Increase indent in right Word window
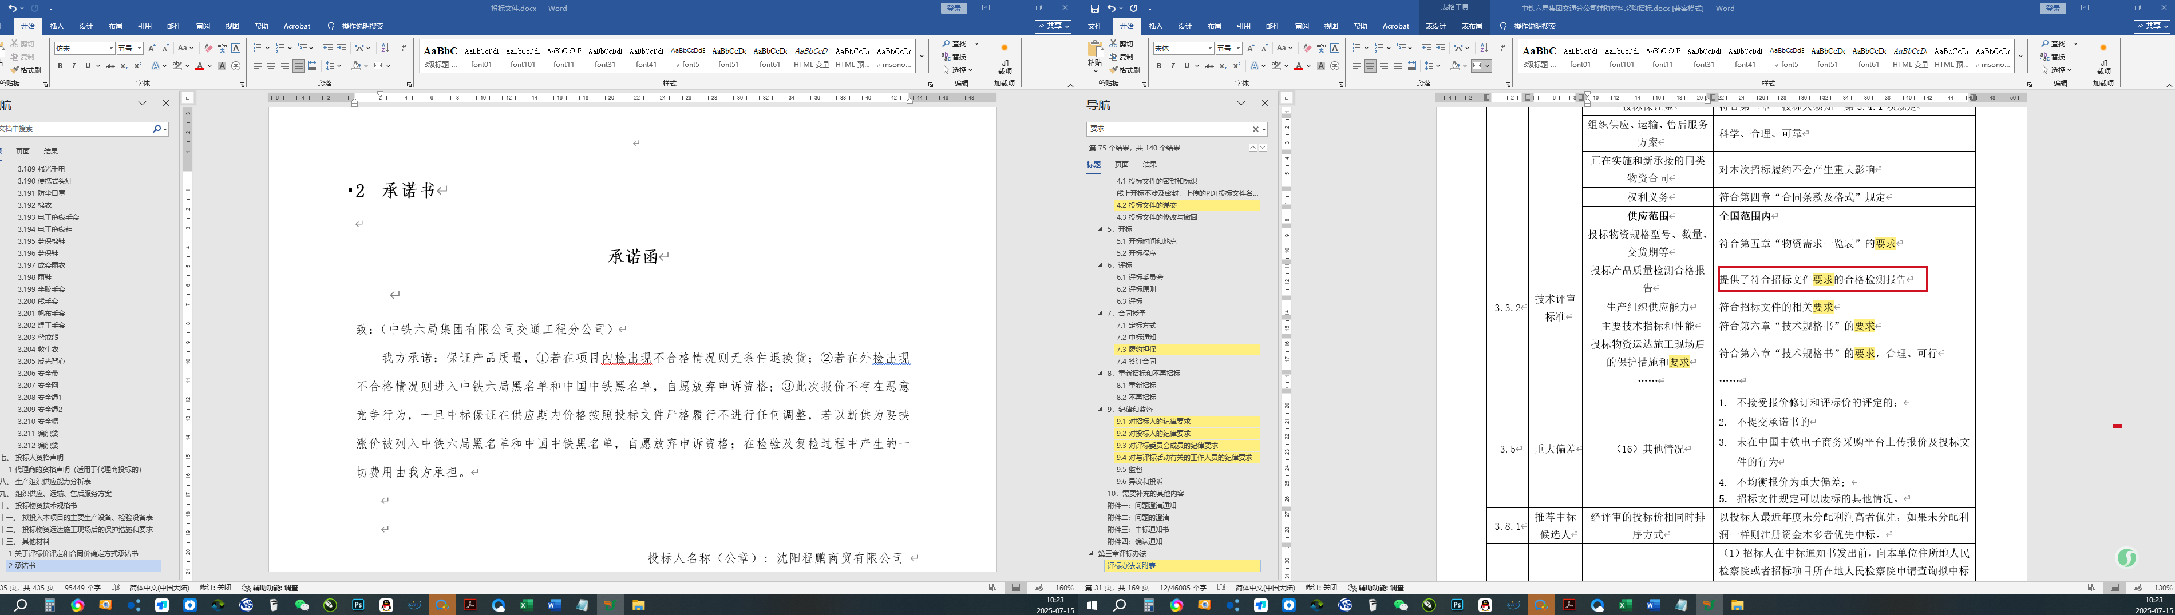The width and height of the screenshot is (2175, 615). click(1441, 48)
